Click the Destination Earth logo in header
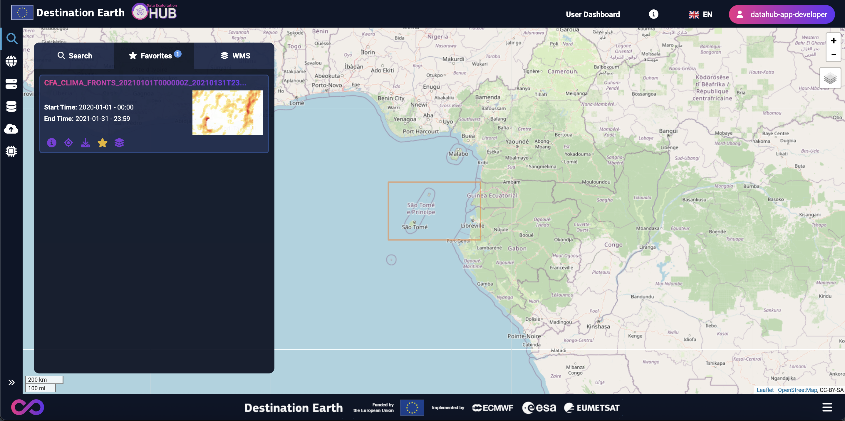This screenshot has height=421, width=845. [68, 13]
